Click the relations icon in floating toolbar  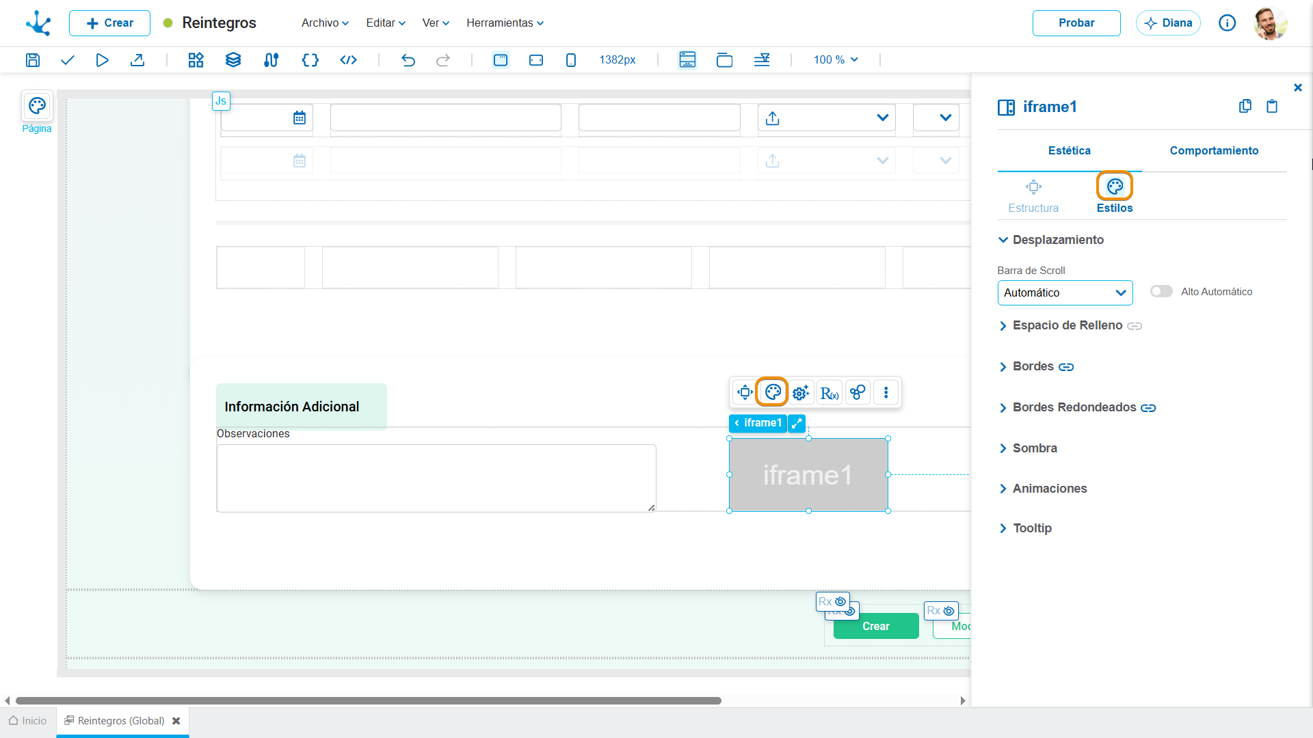[x=858, y=392]
